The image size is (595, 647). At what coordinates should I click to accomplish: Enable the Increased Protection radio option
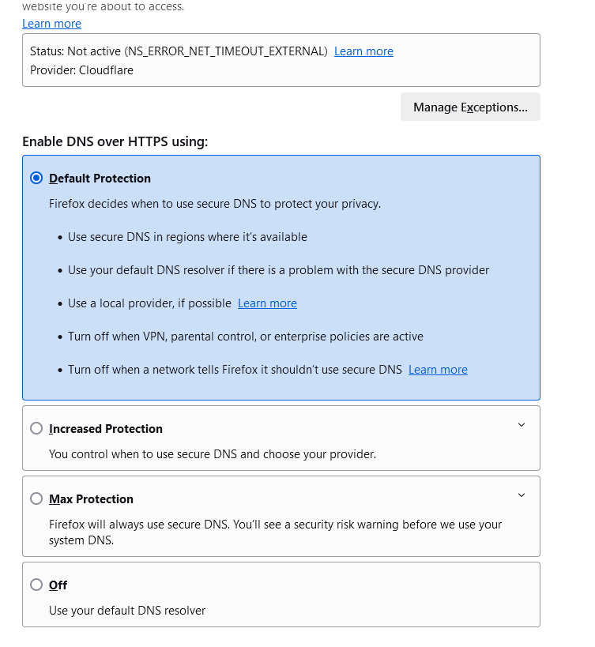click(x=36, y=429)
